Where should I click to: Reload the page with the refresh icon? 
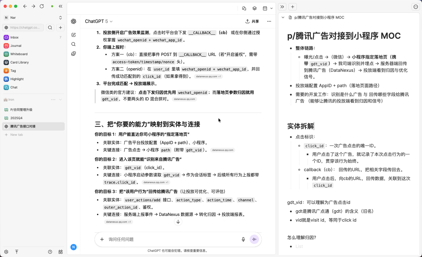(x=42, y=6)
